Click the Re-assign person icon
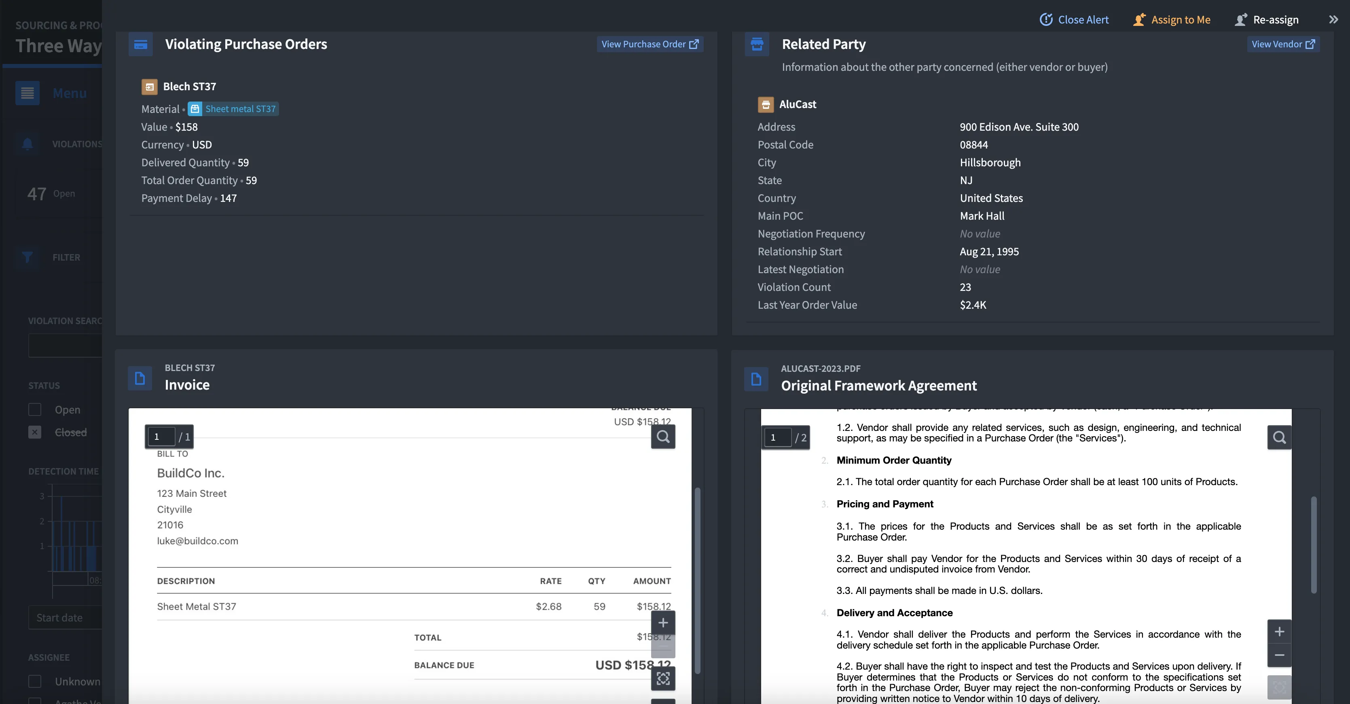 [1240, 20]
